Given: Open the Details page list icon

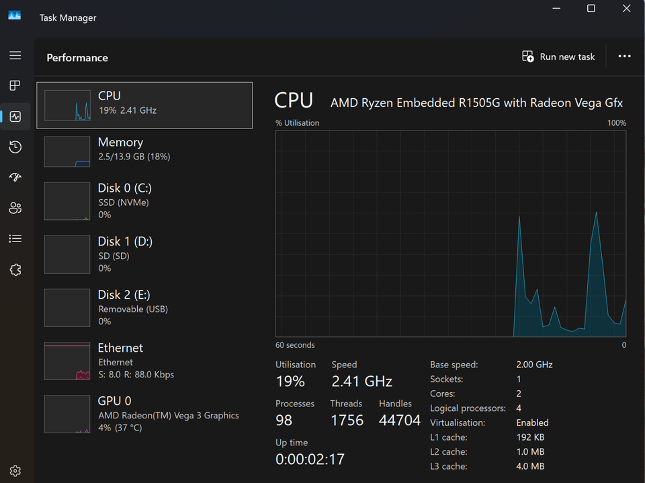Looking at the screenshot, I should click(15, 238).
